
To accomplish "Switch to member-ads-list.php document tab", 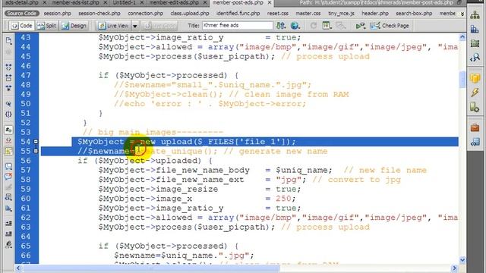I will click(75, 2).
